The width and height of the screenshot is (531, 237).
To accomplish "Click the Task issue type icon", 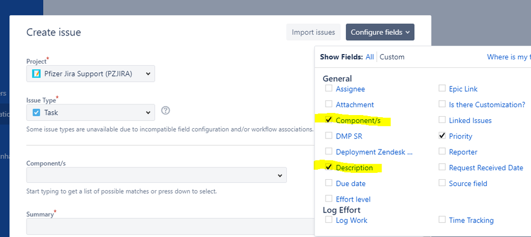I will pos(36,113).
